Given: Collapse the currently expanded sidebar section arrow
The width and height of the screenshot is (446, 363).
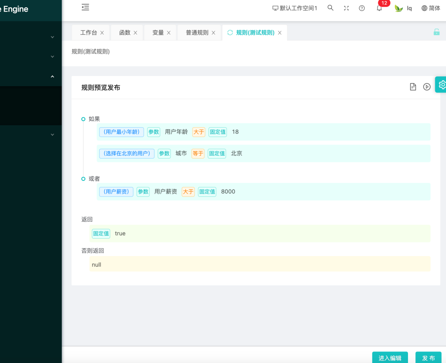Looking at the screenshot, I should click(52, 76).
